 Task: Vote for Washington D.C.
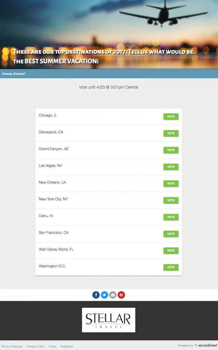pyautogui.click(x=171, y=267)
